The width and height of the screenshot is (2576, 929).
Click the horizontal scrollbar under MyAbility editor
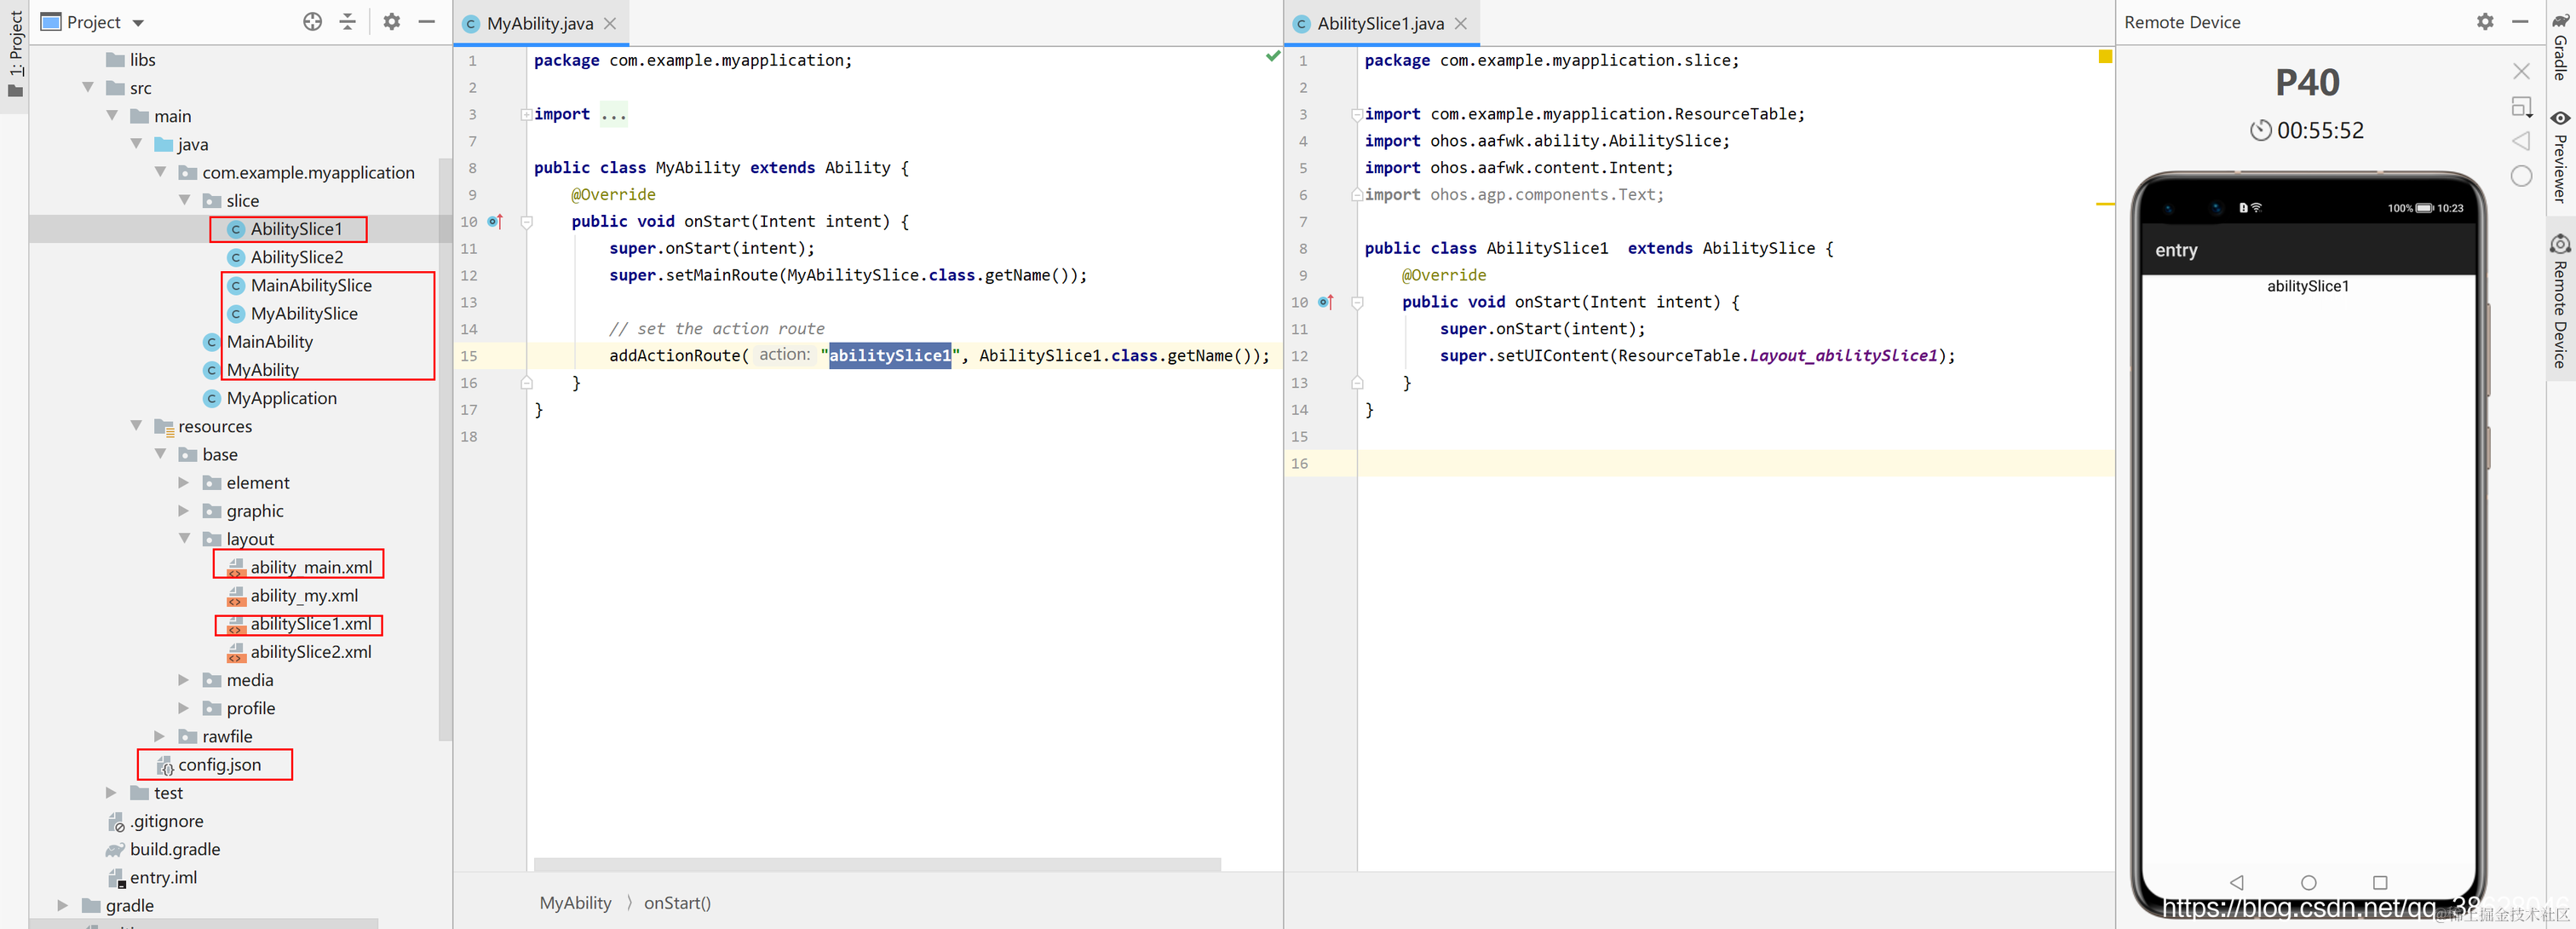[x=876, y=863]
